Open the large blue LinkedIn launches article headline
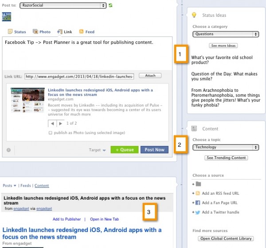Viewport: 266px width, 248px height. point(82,233)
